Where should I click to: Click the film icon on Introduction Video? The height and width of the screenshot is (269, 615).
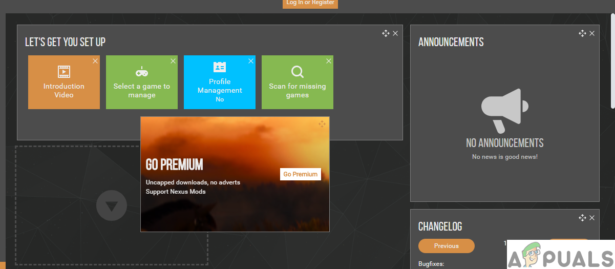[64, 72]
